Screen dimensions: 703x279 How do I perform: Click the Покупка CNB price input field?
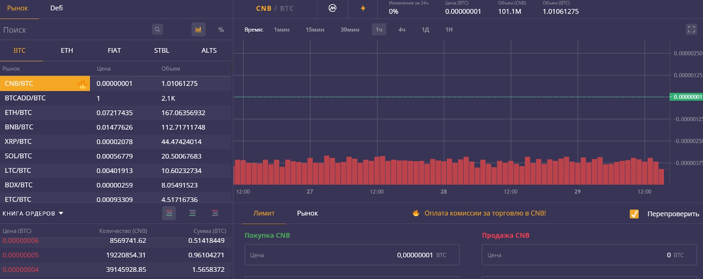click(351, 255)
